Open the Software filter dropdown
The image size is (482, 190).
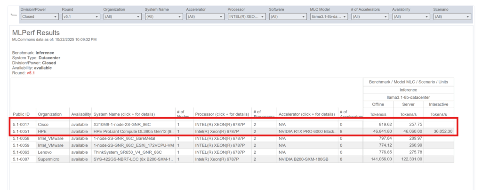(x=288, y=16)
